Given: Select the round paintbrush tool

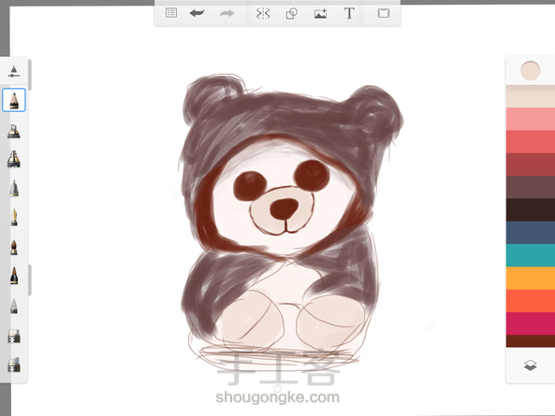Looking at the screenshot, I should click(14, 248).
